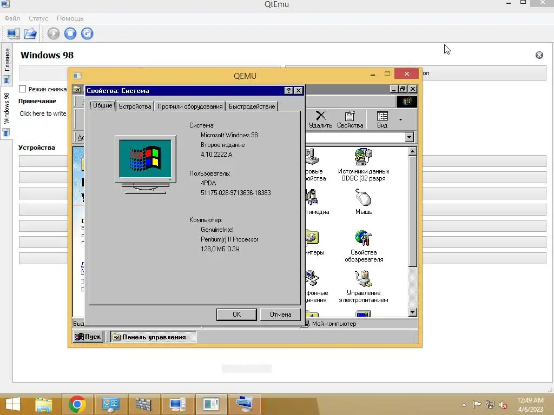
Task: Click the Удалить toolbar icon
Action: pos(320,119)
